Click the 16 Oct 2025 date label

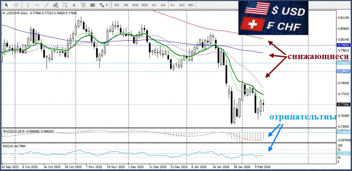tap(52, 167)
